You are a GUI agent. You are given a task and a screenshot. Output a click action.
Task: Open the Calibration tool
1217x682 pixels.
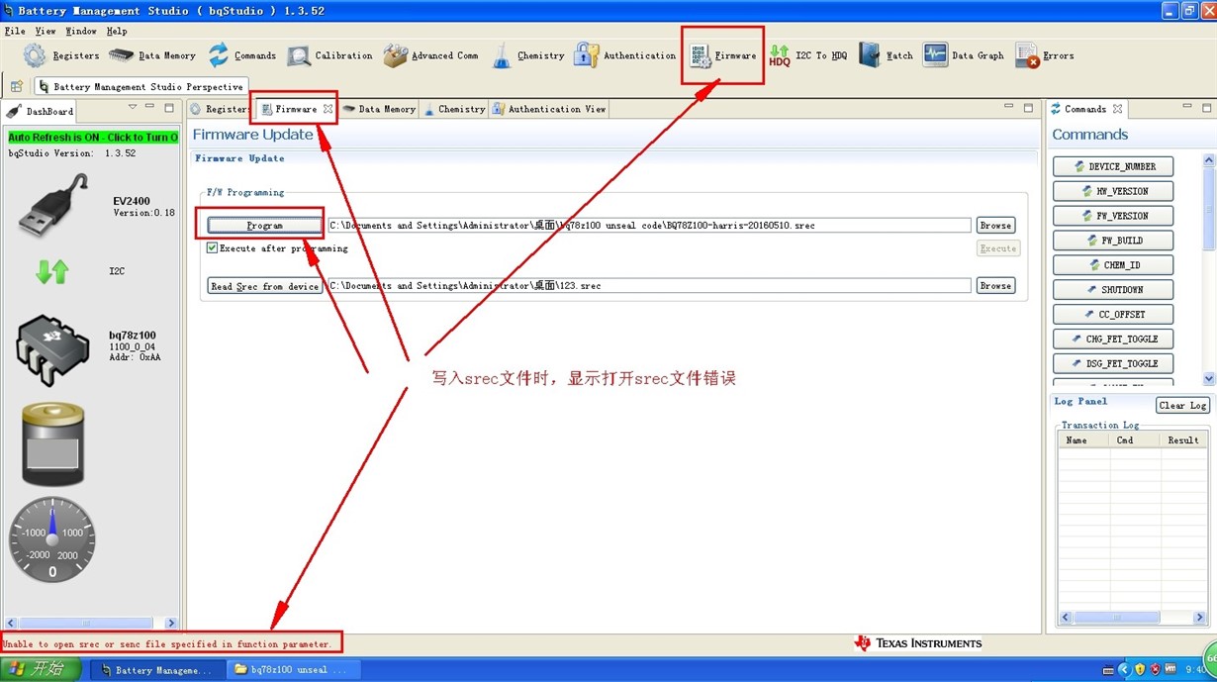click(x=329, y=55)
